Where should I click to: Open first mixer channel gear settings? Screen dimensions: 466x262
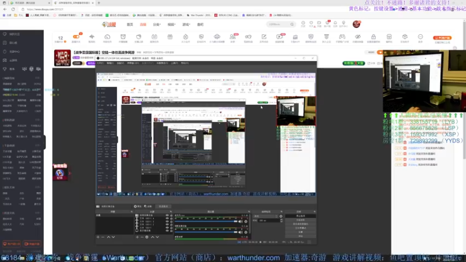pyautogui.click(x=245, y=221)
